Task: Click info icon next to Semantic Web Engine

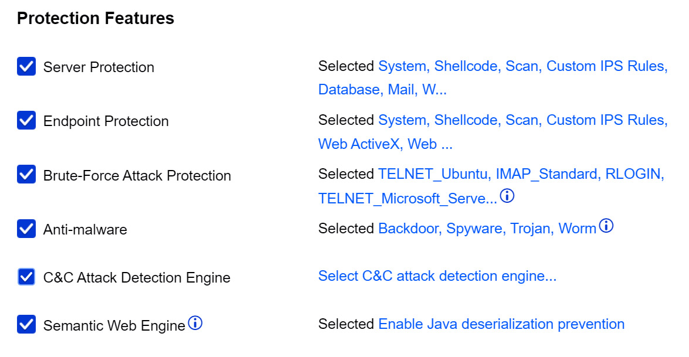Action: coord(195,323)
